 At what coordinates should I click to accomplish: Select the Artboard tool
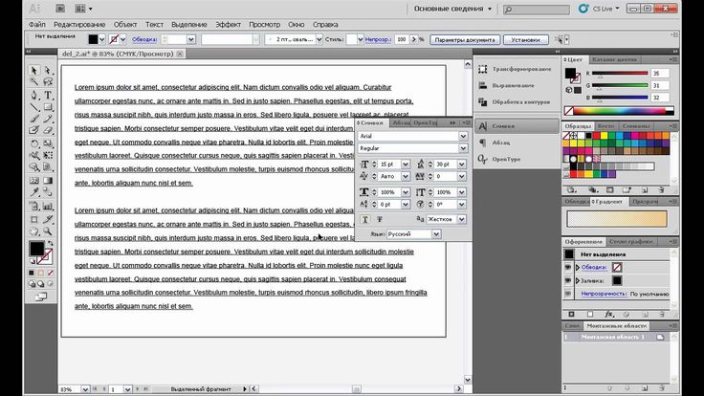(34, 220)
